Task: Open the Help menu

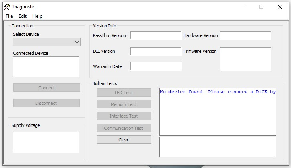Action: pyautogui.click(x=37, y=16)
